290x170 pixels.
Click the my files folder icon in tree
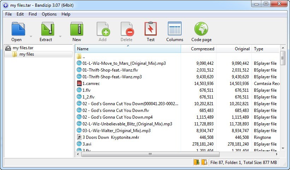click(x=14, y=54)
